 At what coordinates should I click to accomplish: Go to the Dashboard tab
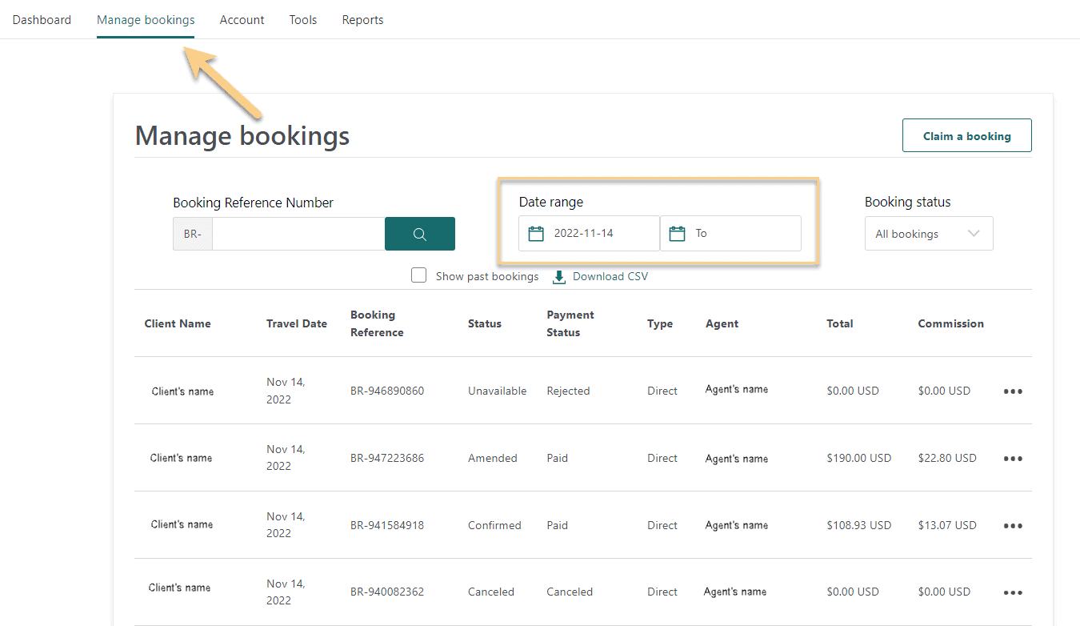click(x=42, y=19)
